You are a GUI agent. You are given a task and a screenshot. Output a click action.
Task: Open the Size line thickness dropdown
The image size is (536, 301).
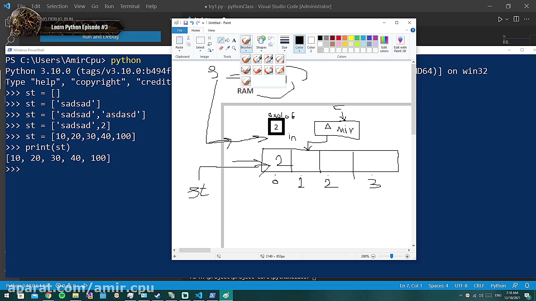(284, 51)
